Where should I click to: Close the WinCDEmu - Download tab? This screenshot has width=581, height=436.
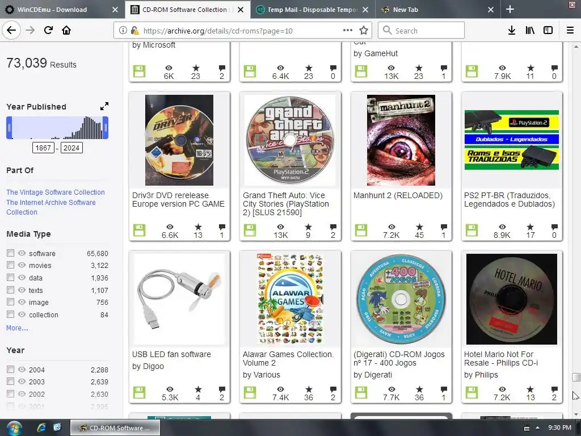click(x=115, y=10)
